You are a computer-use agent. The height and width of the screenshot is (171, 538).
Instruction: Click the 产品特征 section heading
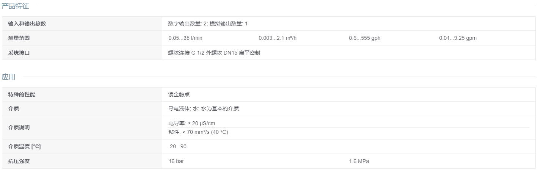click(15, 6)
